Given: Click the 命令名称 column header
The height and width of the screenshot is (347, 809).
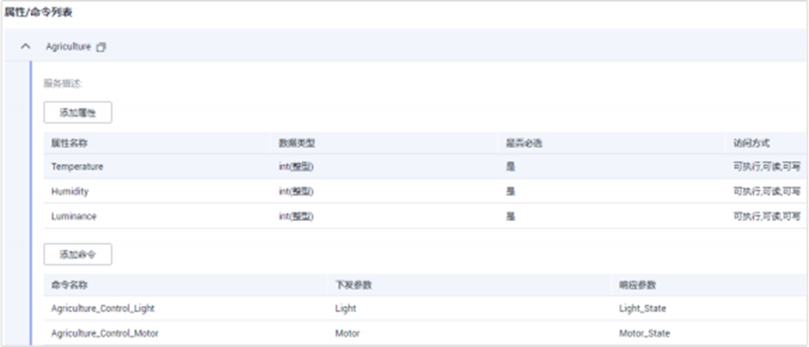Looking at the screenshot, I should click(x=69, y=285).
